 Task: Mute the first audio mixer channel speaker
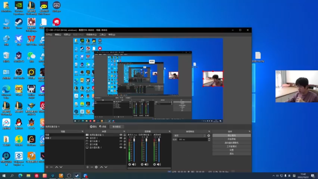tap(134, 164)
